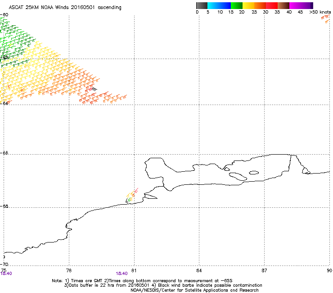Click the yellow 20-25 knots color segment
The height and width of the screenshot is (293, 333).
(x=248, y=5)
